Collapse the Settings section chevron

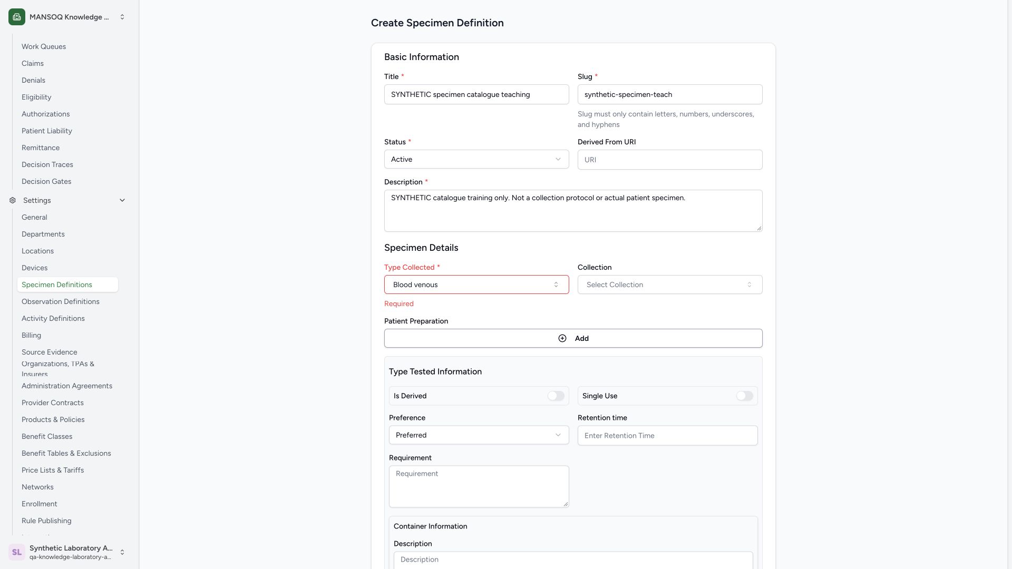tap(122, 200)
